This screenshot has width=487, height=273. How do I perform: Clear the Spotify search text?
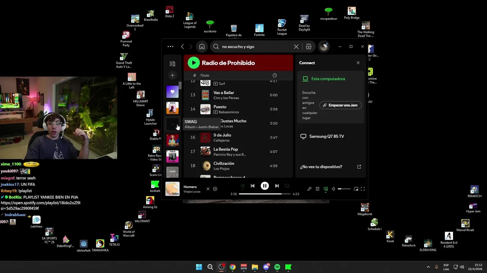296,47
